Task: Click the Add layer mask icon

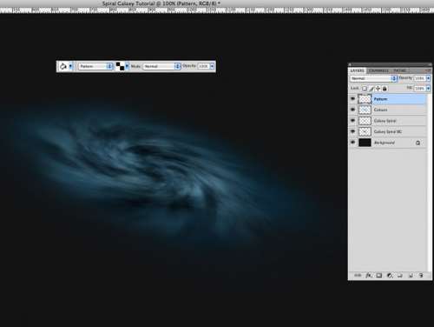Action: pyautogui.click(x=379, y=276)
